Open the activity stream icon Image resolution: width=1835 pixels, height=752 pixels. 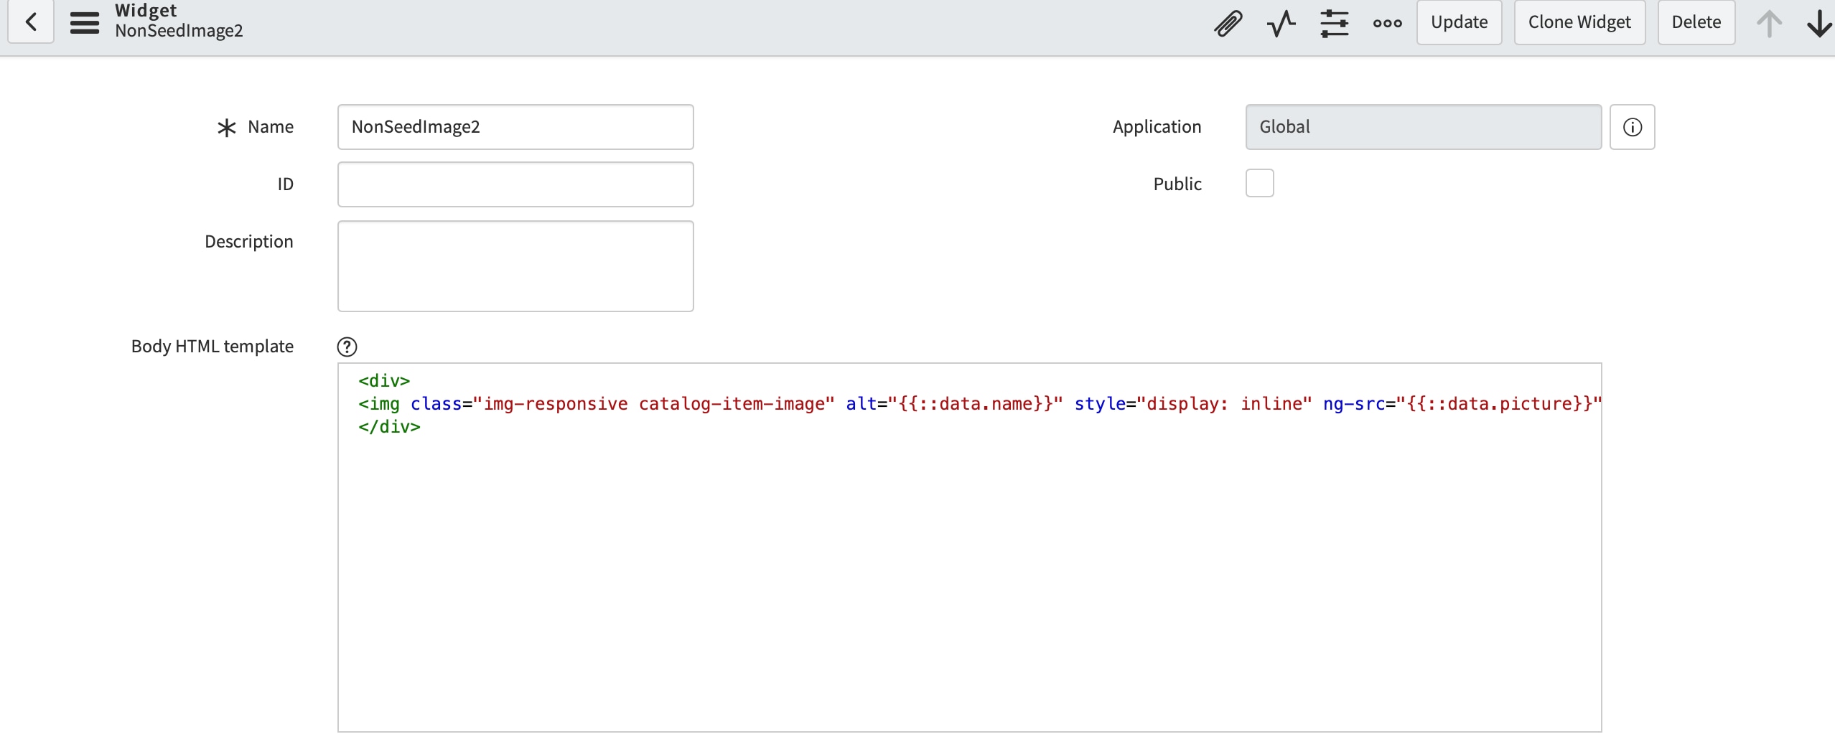[x=1281, y=23]
